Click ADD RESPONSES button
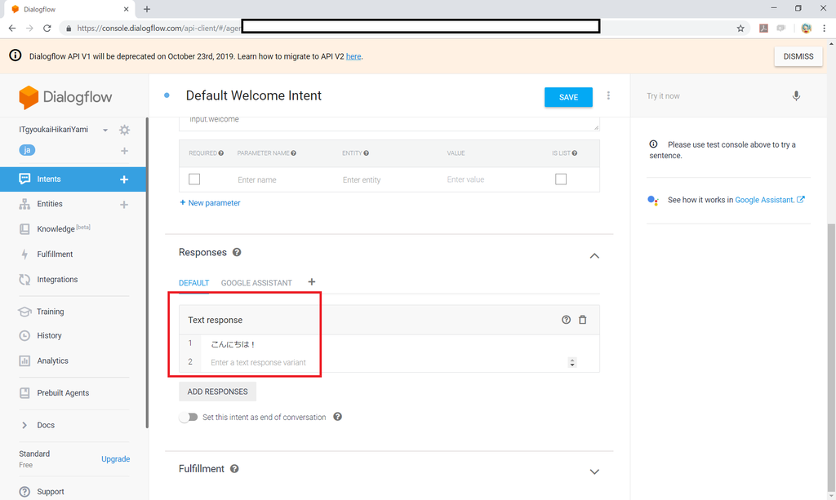836x500 pixels. coord(217,392)
